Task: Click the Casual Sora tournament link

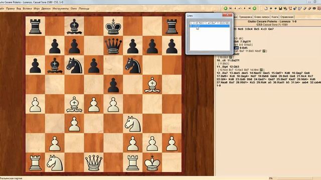Action: pos(272,24)
